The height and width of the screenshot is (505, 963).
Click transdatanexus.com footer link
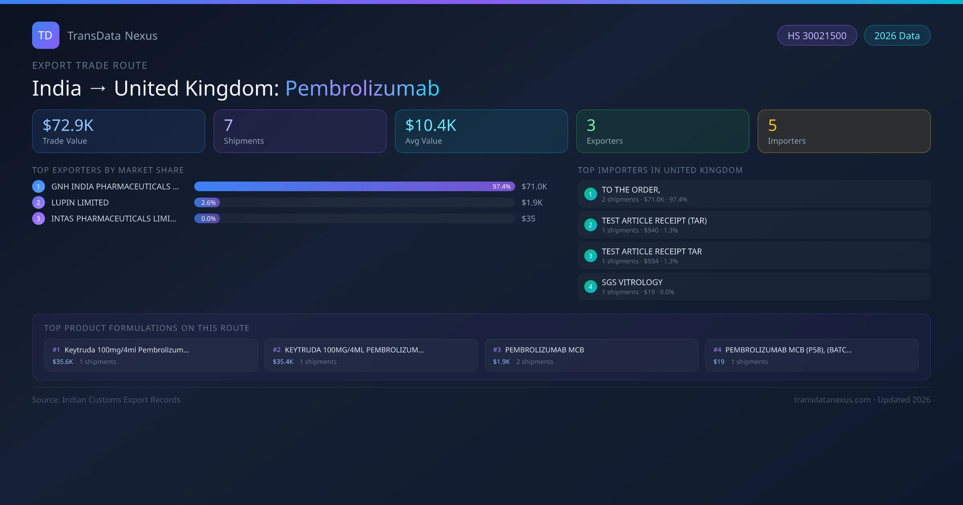click(832, 400)
